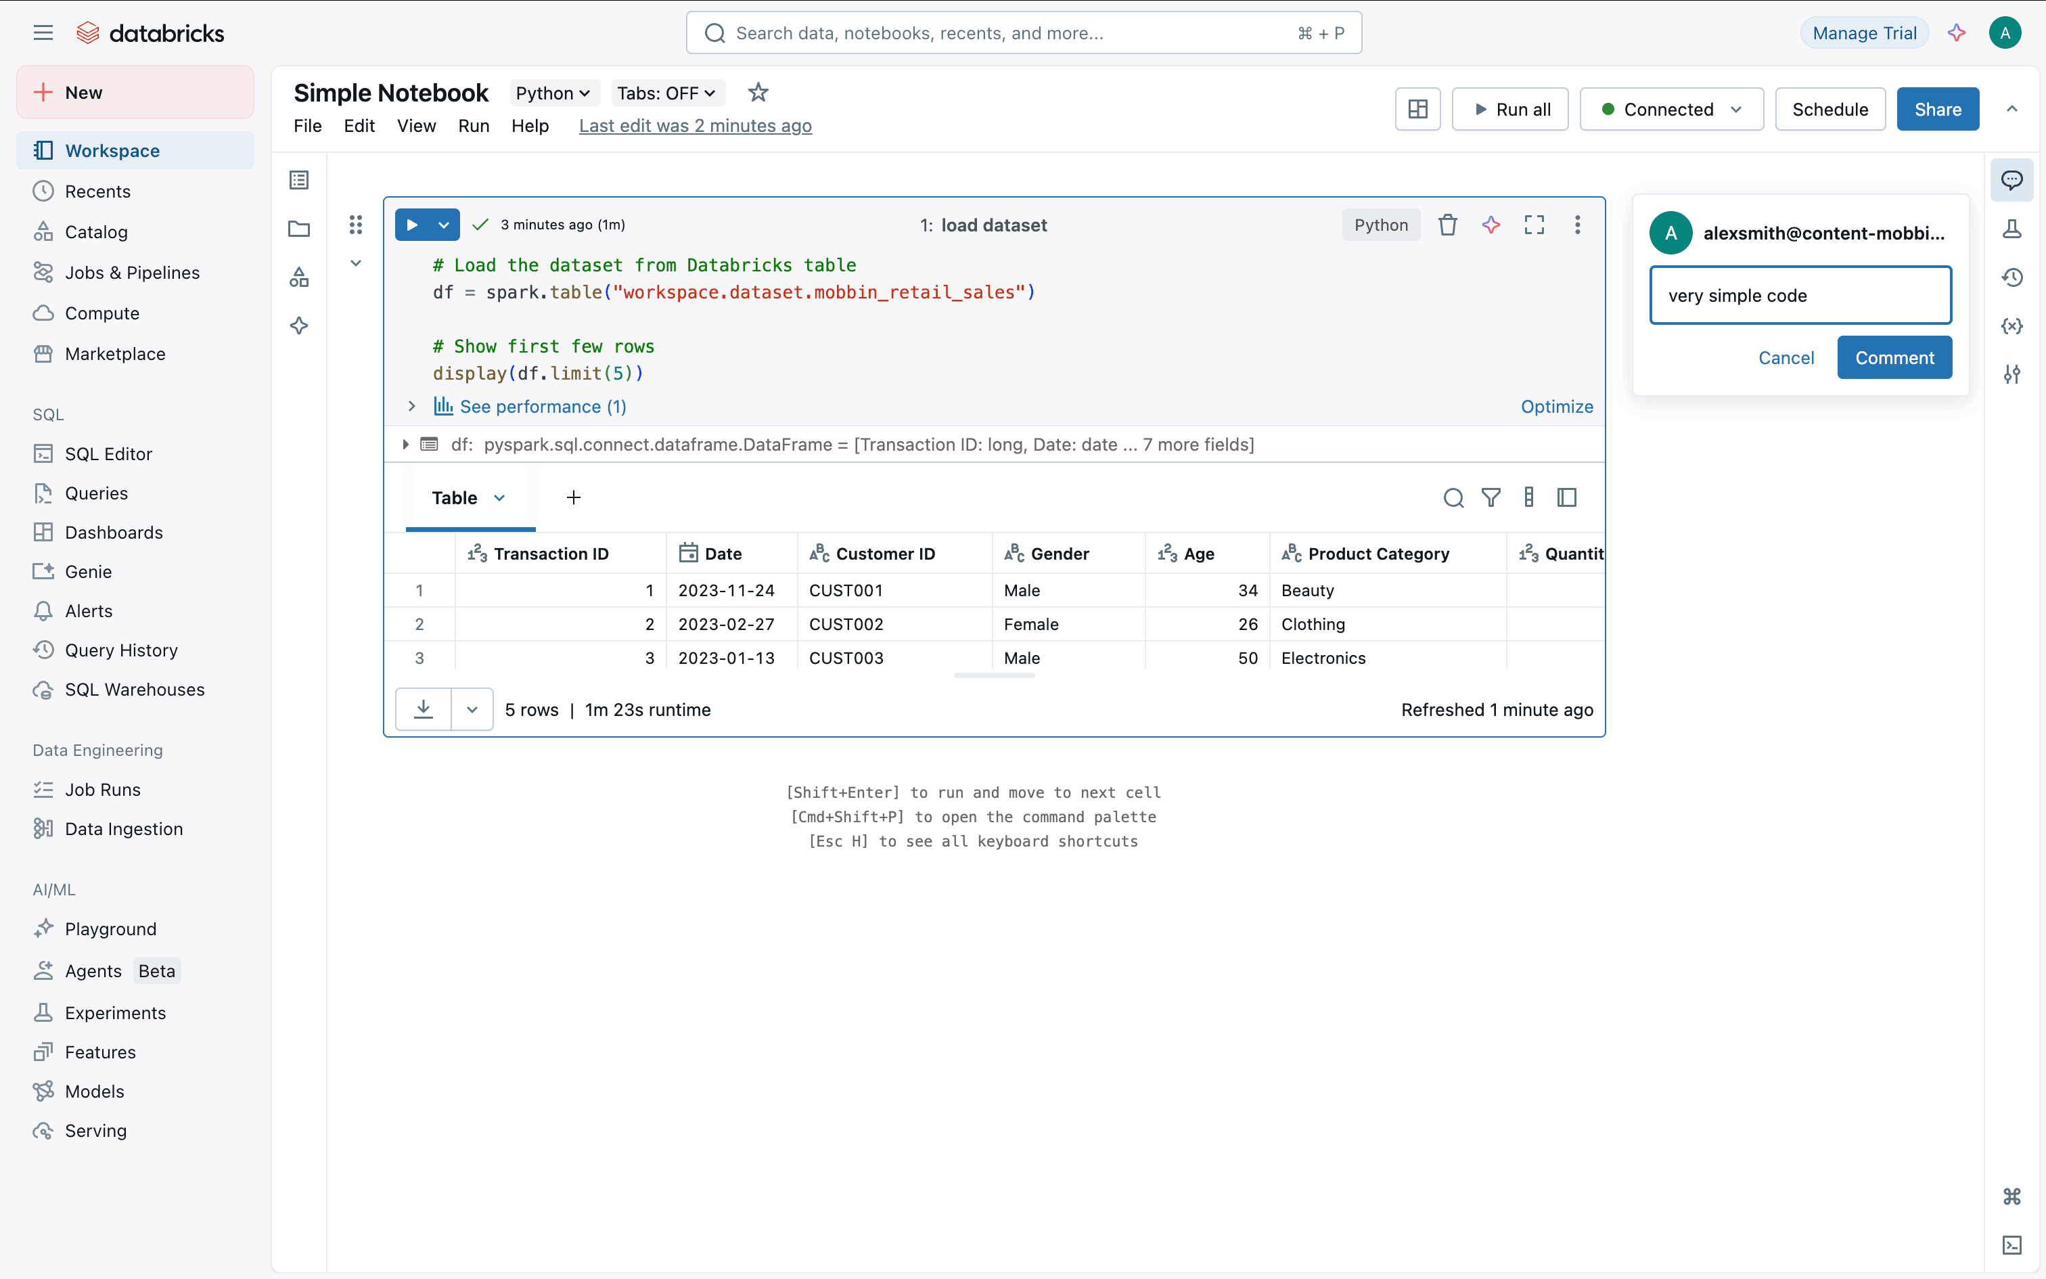
Task: Open the cell's AI assistant sparkle icon
Action: pos(1491,225)
